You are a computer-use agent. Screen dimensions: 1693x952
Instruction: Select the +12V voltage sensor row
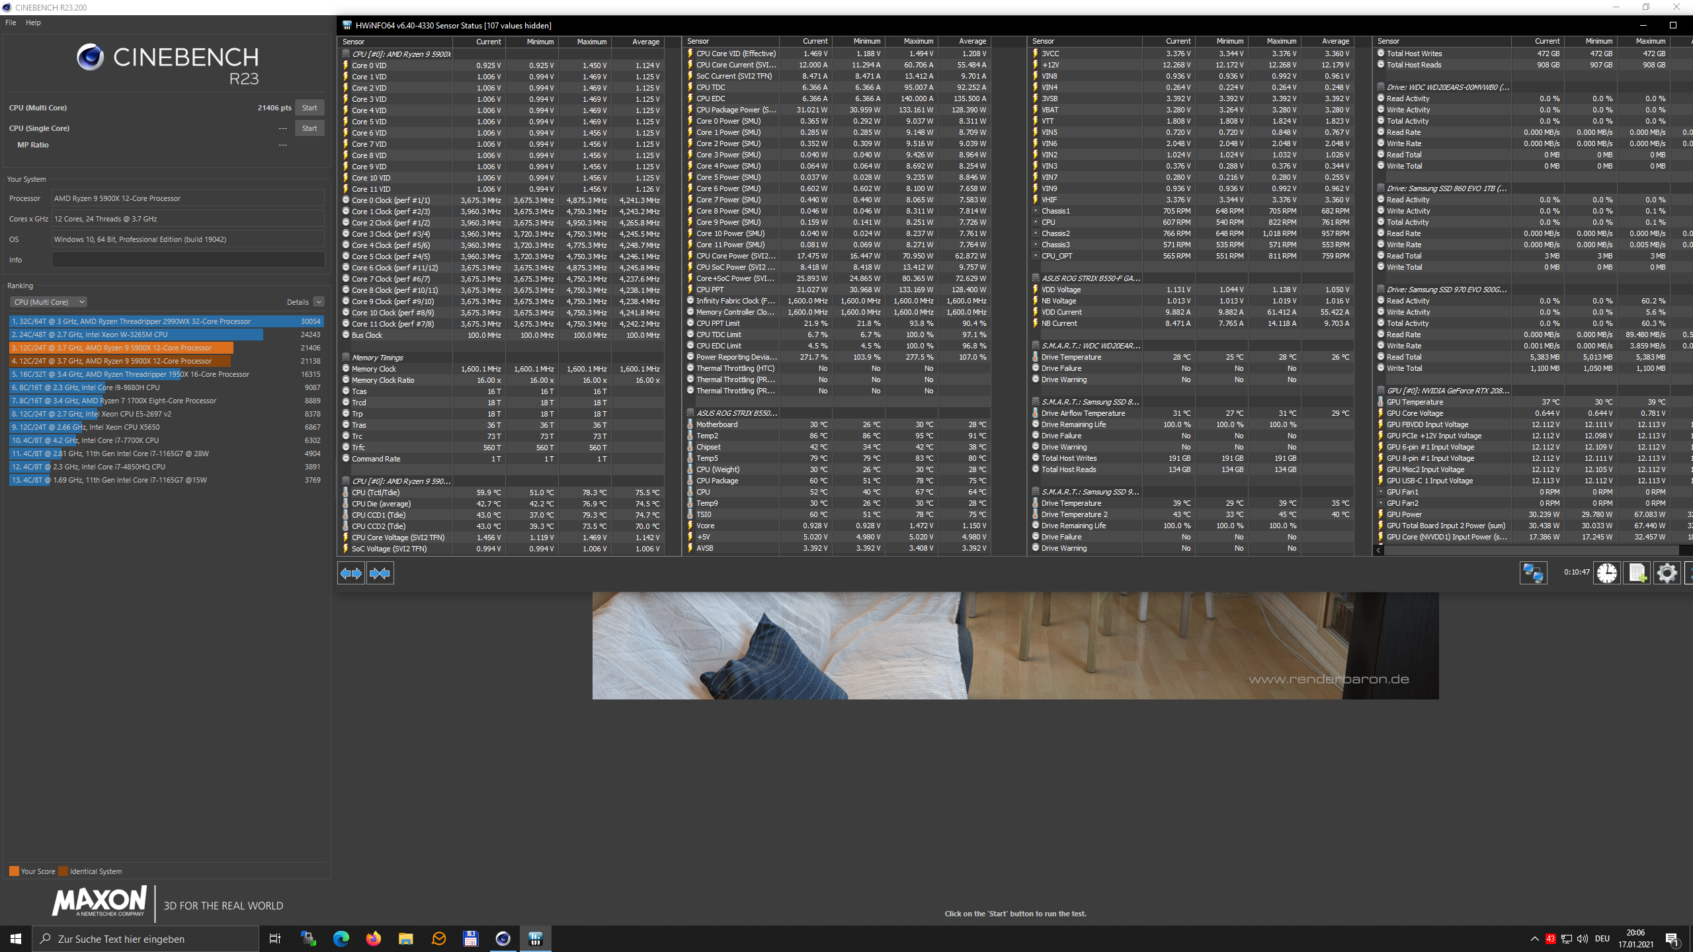click(x=1192, y=65)
